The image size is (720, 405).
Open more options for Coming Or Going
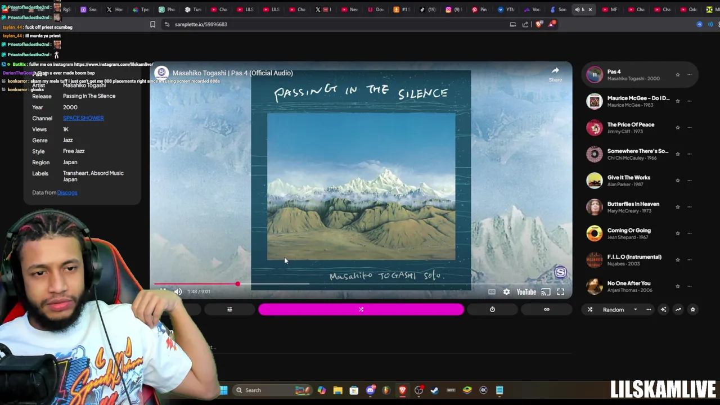(x=689, y=233)
